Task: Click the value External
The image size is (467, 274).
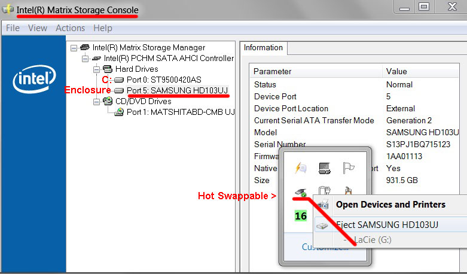Action: [400, 108]
